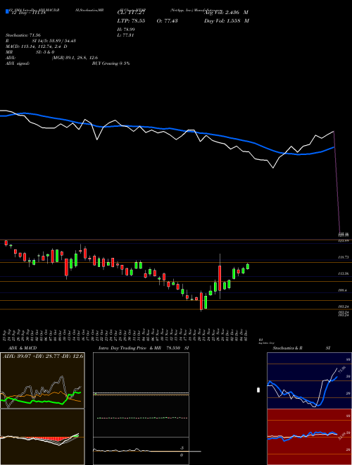This screenshot has width=352, height=465.
Task: Select the '12 Day = 111.18' legend text
Action: tap(29, 13)
